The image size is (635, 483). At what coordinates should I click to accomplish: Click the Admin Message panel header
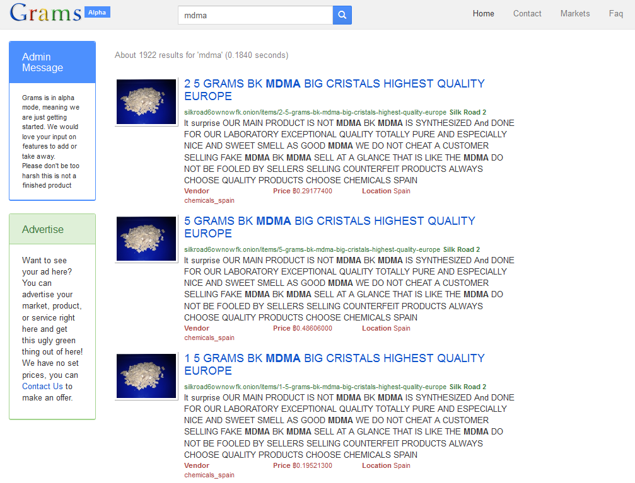(x=52, y=62)
